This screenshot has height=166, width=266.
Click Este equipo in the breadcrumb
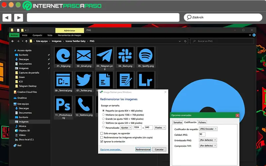[x=42, y=41]
